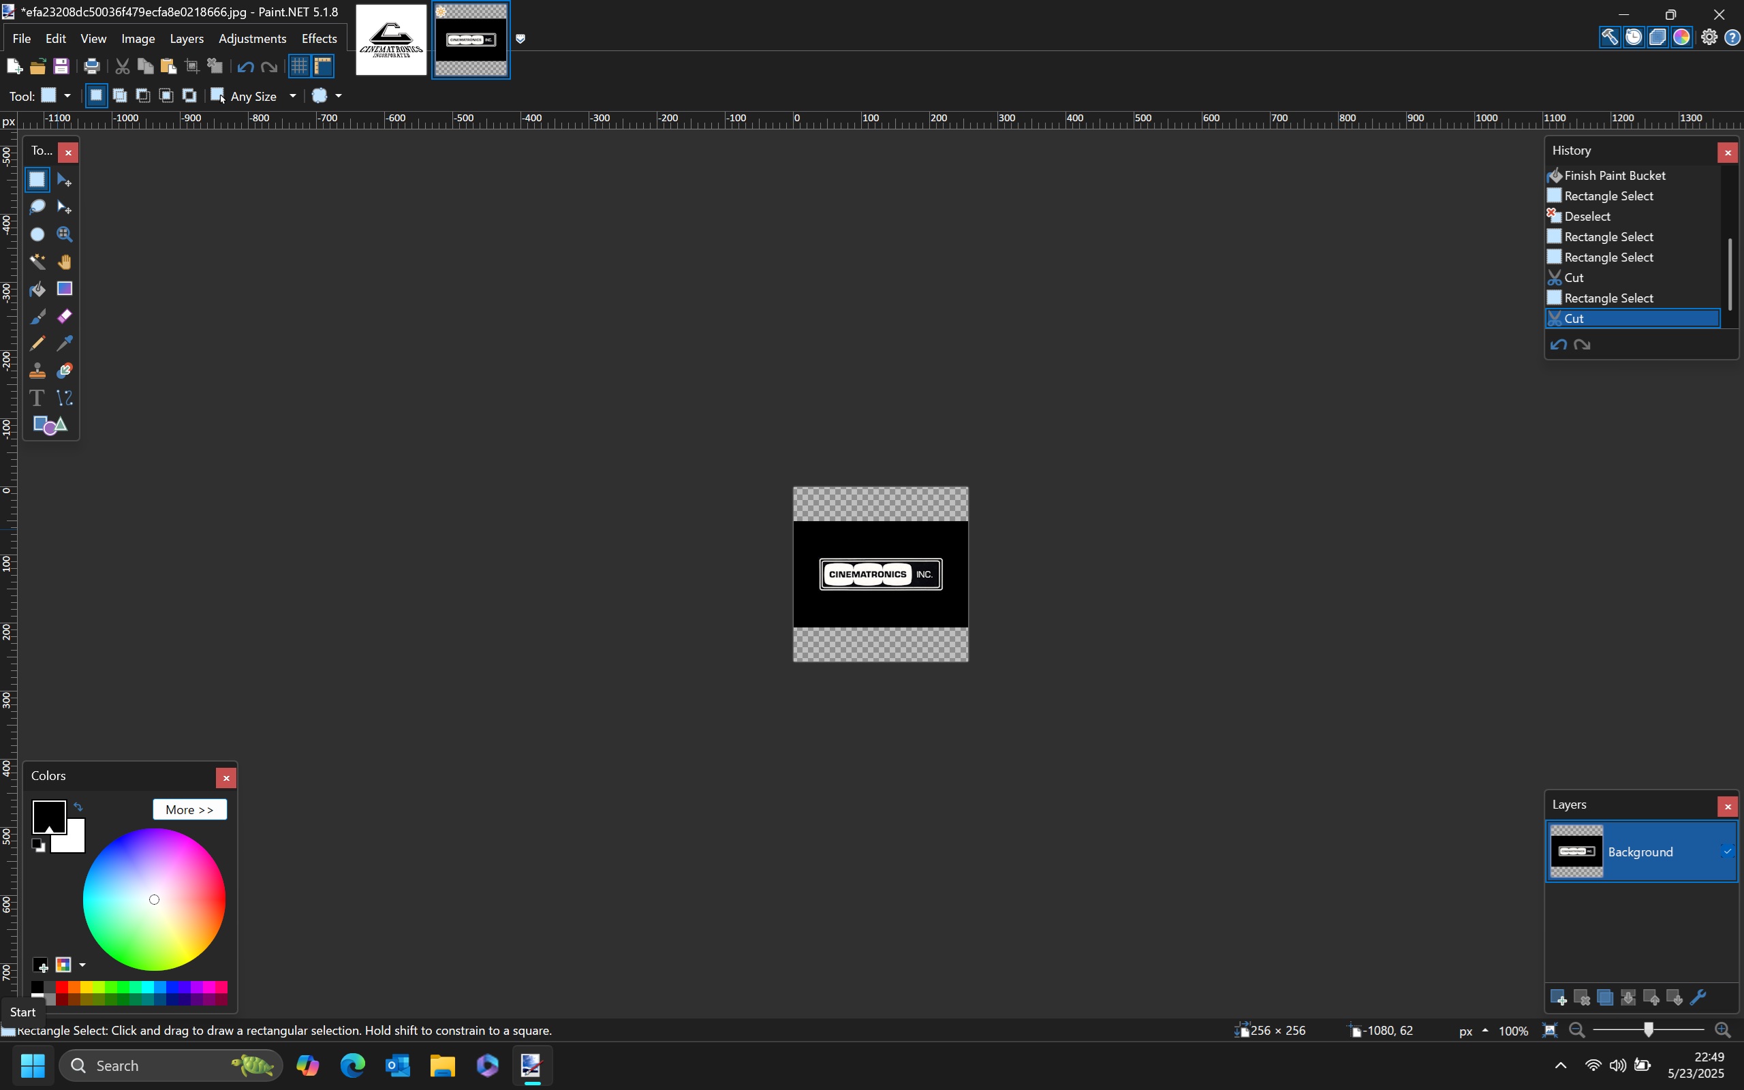This screenshot has width=1744, height=1090.
Task: Open the Adjustments menu
Action: click(x=252, y=39)
